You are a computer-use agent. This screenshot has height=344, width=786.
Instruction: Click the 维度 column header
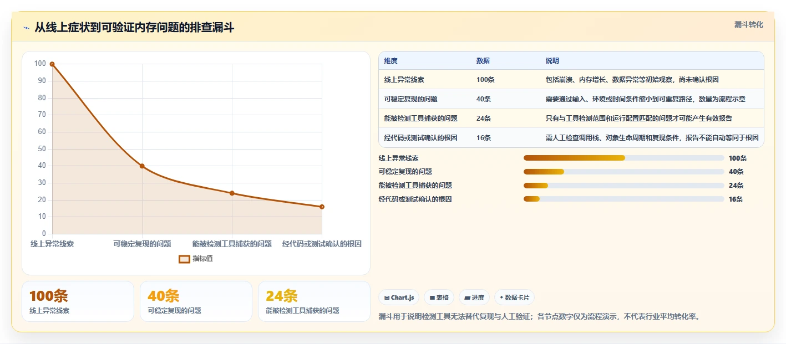coord(391,61)
